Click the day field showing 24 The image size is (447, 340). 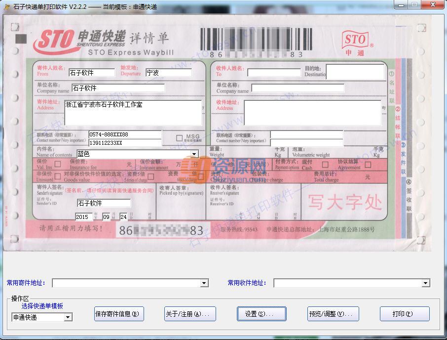123,216
